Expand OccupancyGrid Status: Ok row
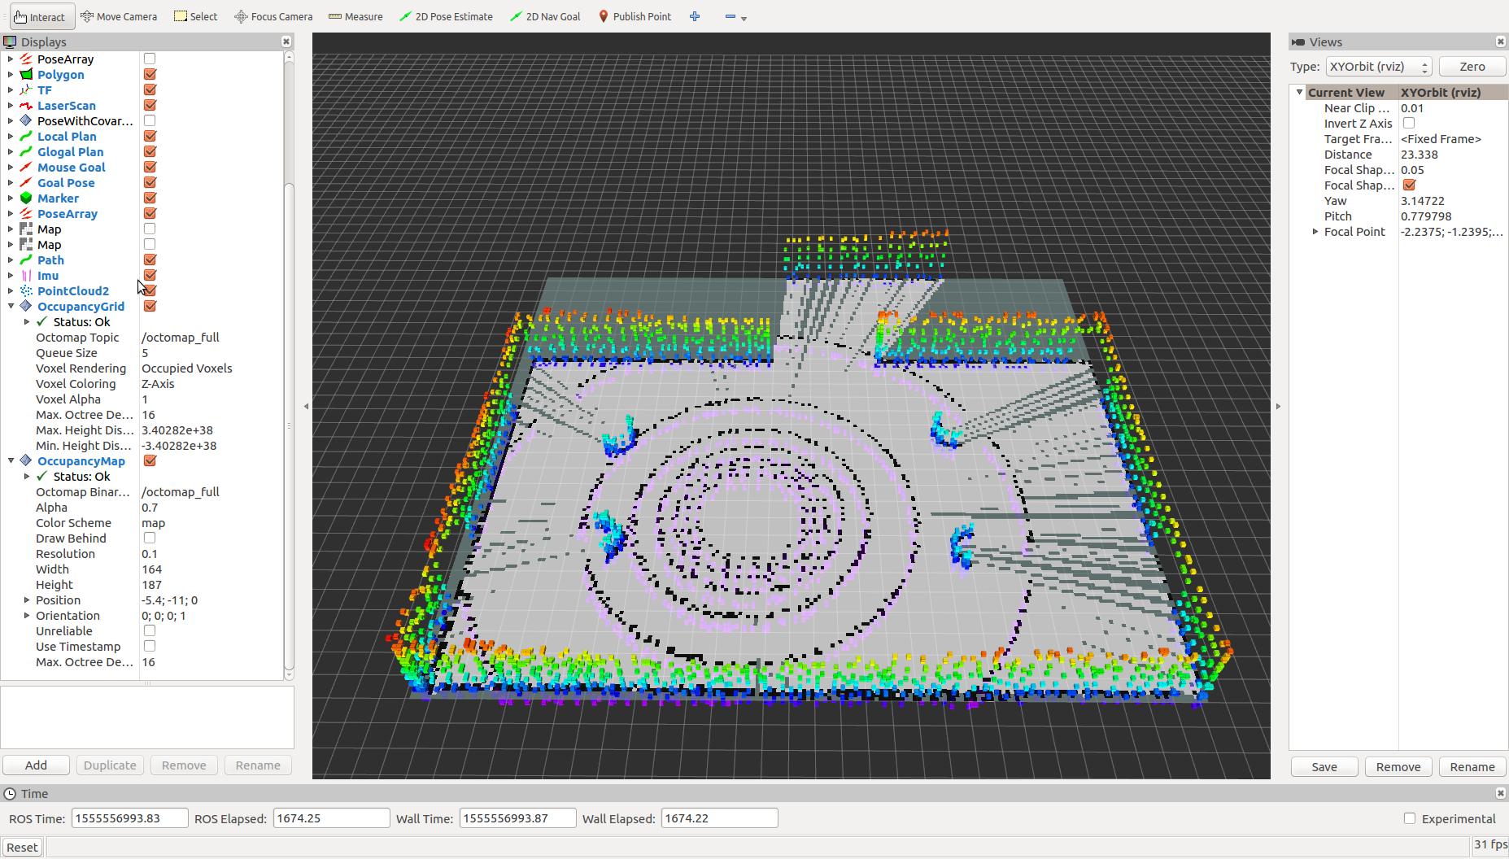1509x859 pixels. point(27,321)
